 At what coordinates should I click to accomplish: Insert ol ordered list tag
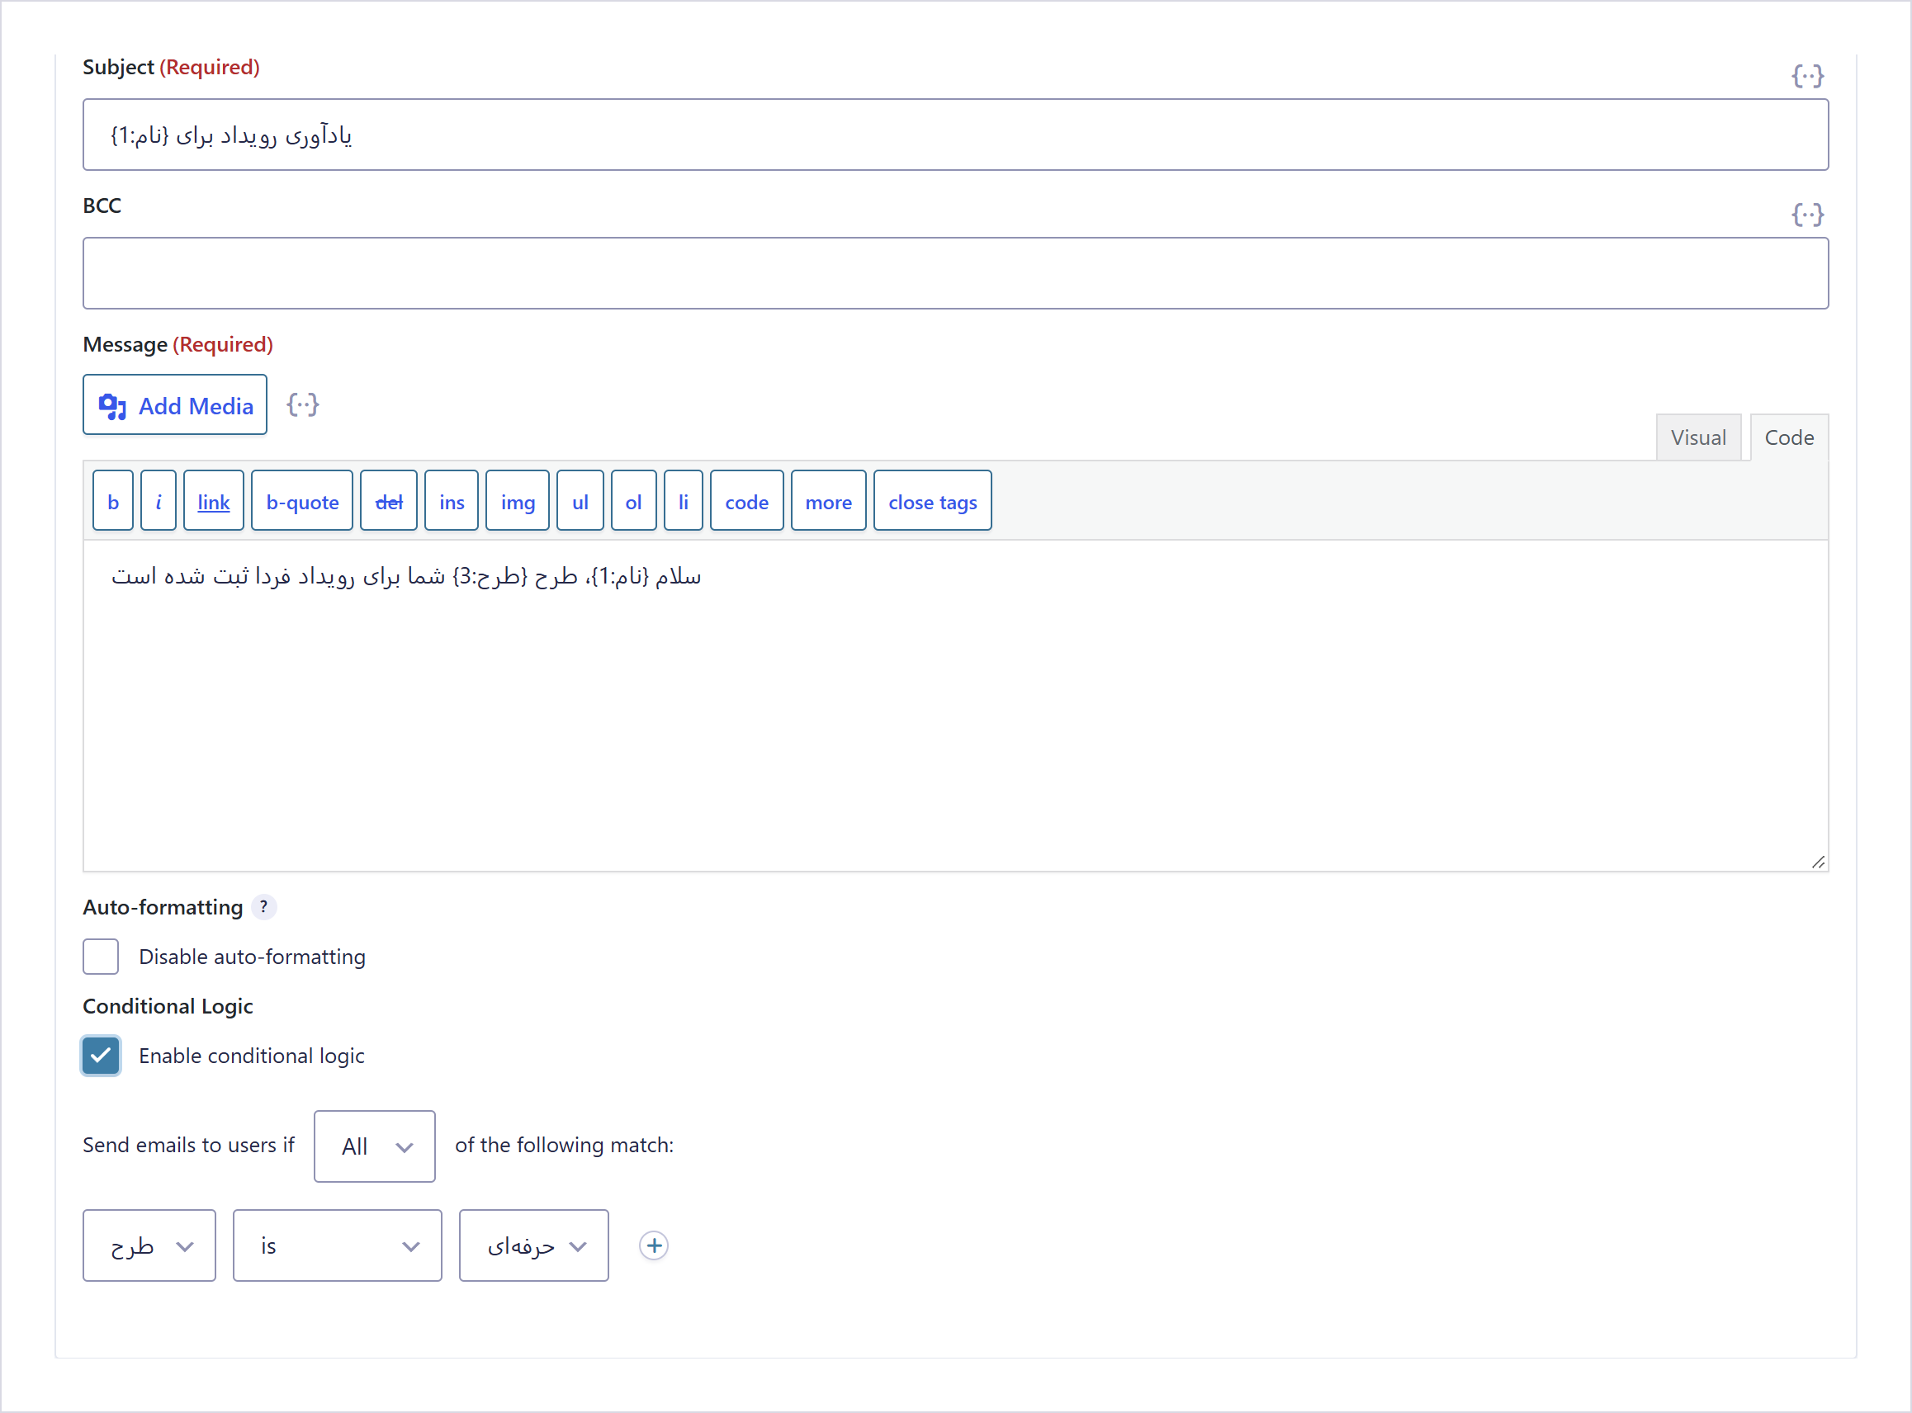pyautogui.click(x=633, y=501)
